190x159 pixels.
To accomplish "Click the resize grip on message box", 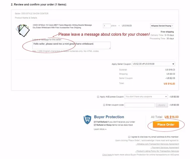I will (x=110, y=48).
